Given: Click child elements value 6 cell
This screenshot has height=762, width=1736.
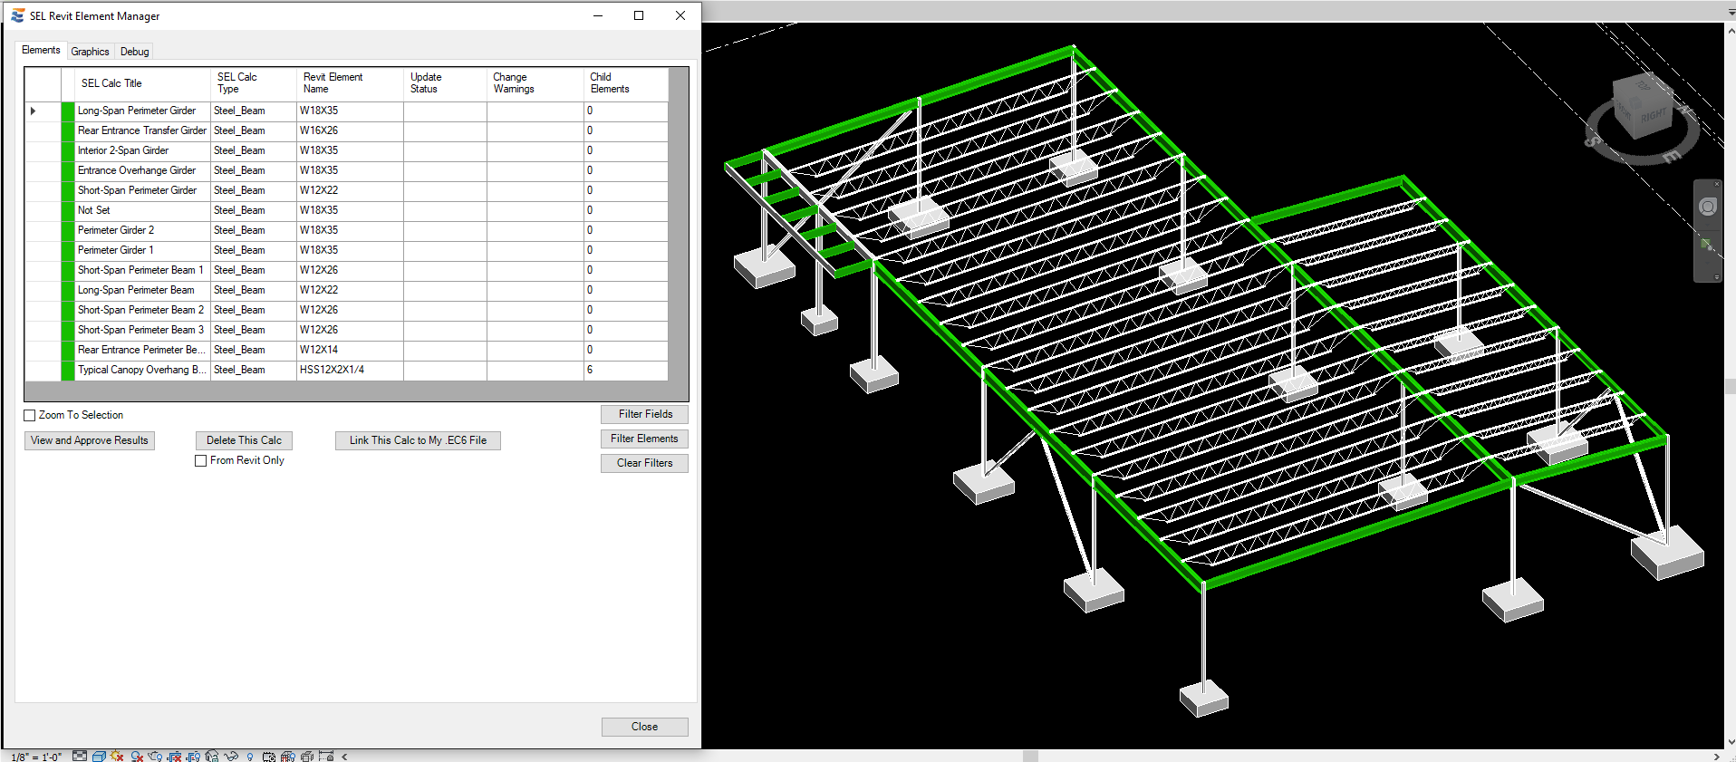Looking at the screenshot, I should (x=626, y=370).
